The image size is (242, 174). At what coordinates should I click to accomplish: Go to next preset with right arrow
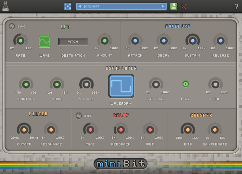(163, 6)
